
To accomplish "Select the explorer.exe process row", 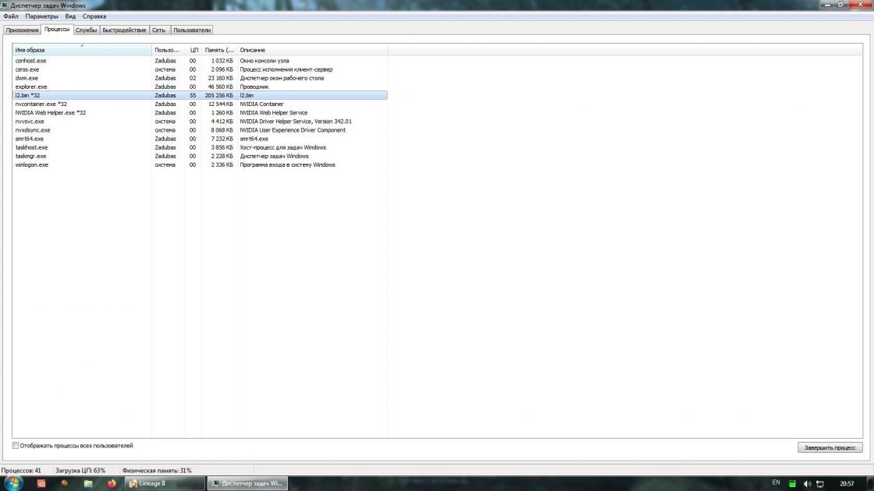I will [x=31, y=87].
